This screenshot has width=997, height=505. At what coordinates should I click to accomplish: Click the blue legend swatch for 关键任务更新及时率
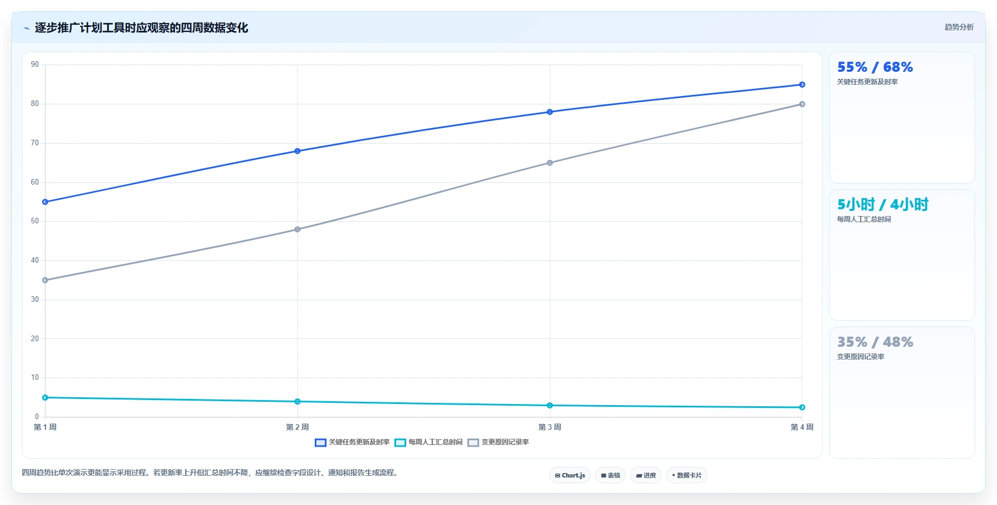(320, 443)
